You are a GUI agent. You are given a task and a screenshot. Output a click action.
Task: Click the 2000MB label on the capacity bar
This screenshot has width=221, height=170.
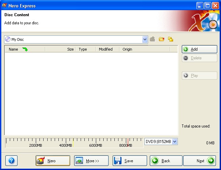[35, 145]
